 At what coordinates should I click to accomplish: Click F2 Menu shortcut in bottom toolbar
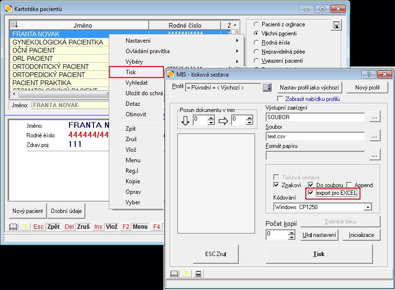point(135,227)
